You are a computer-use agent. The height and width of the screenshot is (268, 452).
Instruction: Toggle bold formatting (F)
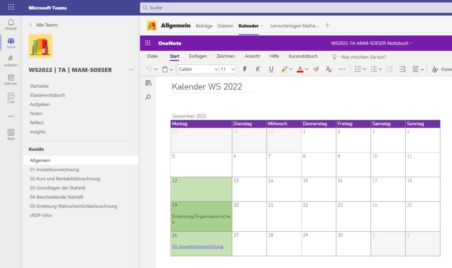click(245, 69)
